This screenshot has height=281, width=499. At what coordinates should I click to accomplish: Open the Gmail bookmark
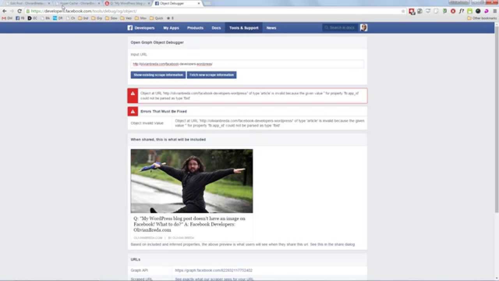point(7,18)
